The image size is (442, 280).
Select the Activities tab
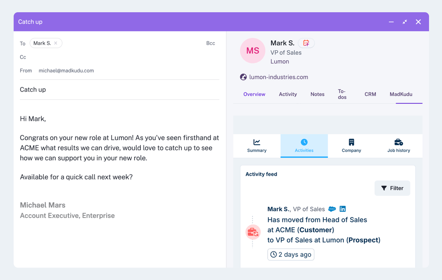pyautogui.click(x=304, y=146)
